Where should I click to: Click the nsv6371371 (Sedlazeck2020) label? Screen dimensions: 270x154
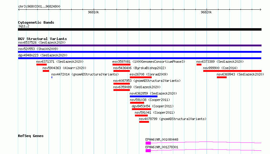pyautogui.click(x=60, y=62)
